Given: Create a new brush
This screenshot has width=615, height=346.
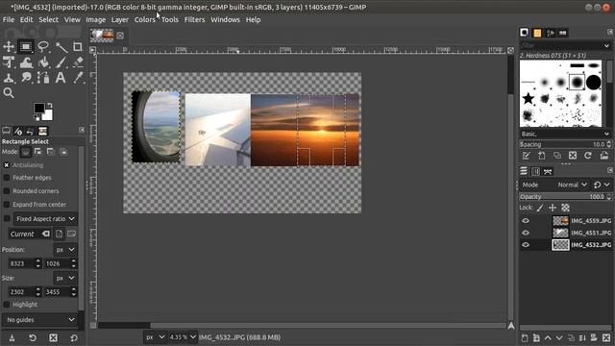Looking at the screenshot, I should tap(542, 156).
